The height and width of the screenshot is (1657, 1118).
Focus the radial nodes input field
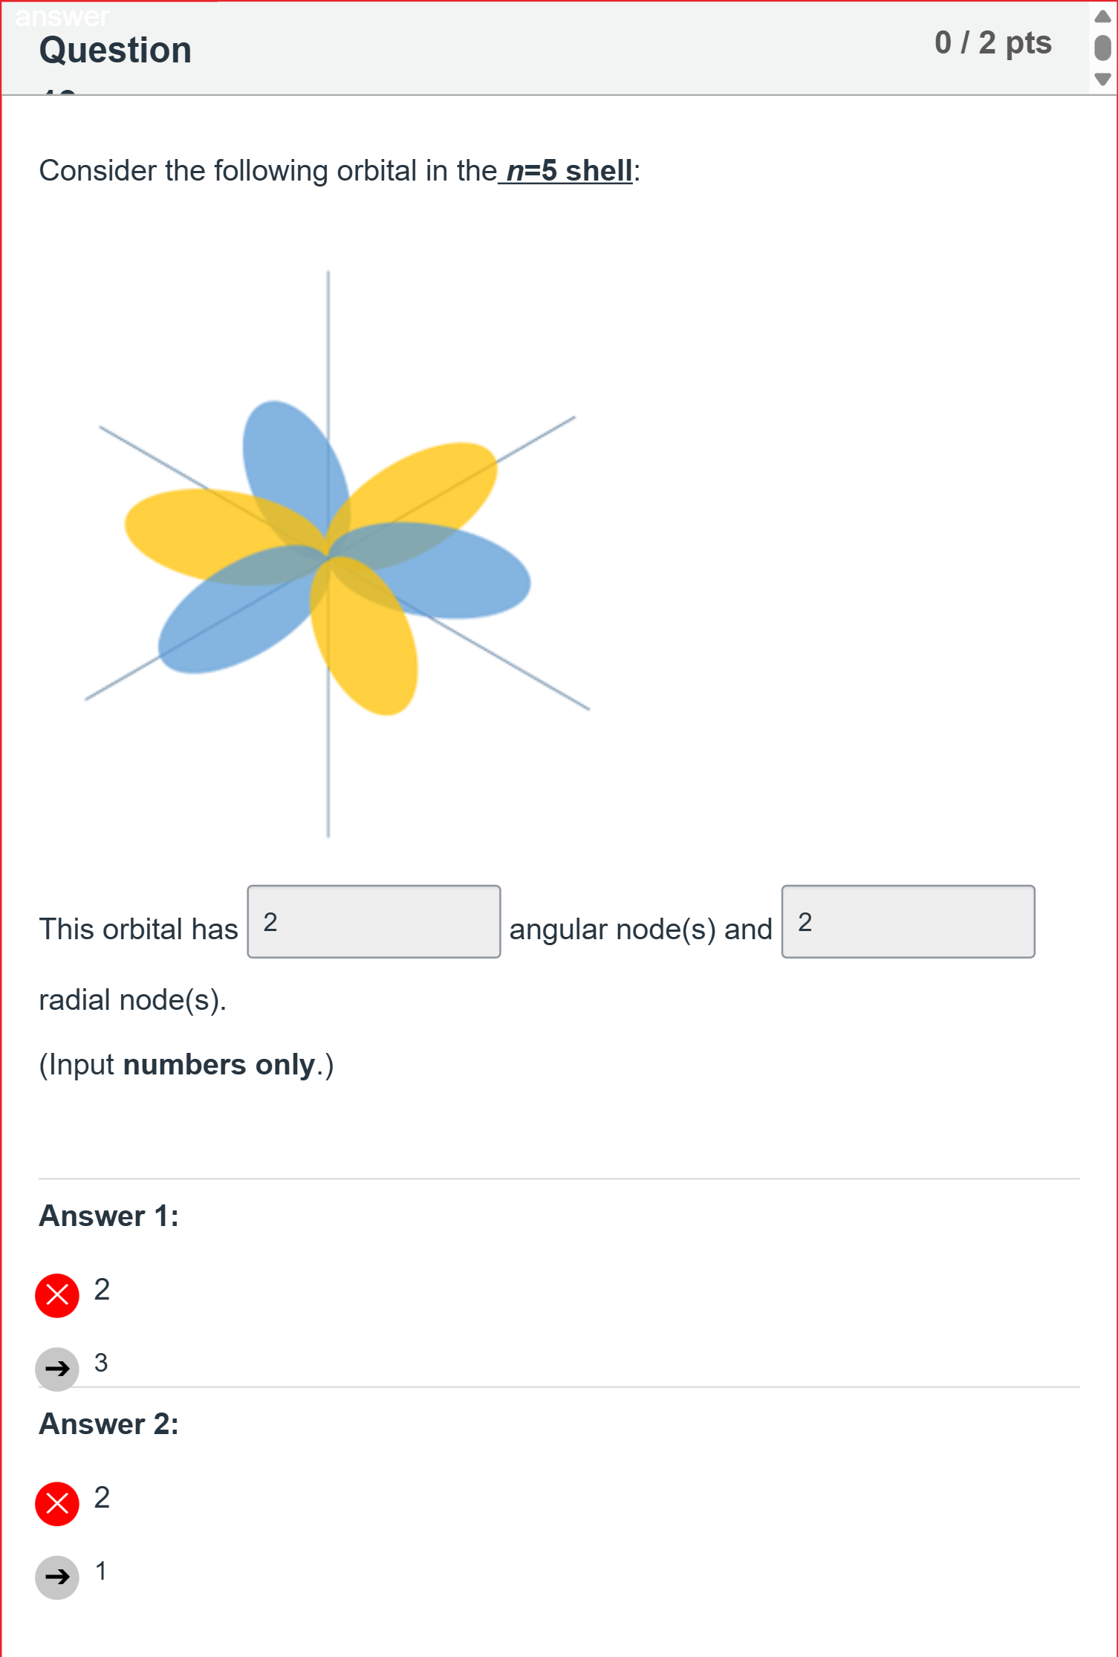[908, 921]
